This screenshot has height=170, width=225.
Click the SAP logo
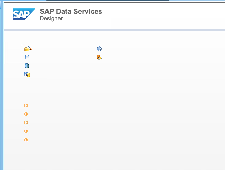24,14
